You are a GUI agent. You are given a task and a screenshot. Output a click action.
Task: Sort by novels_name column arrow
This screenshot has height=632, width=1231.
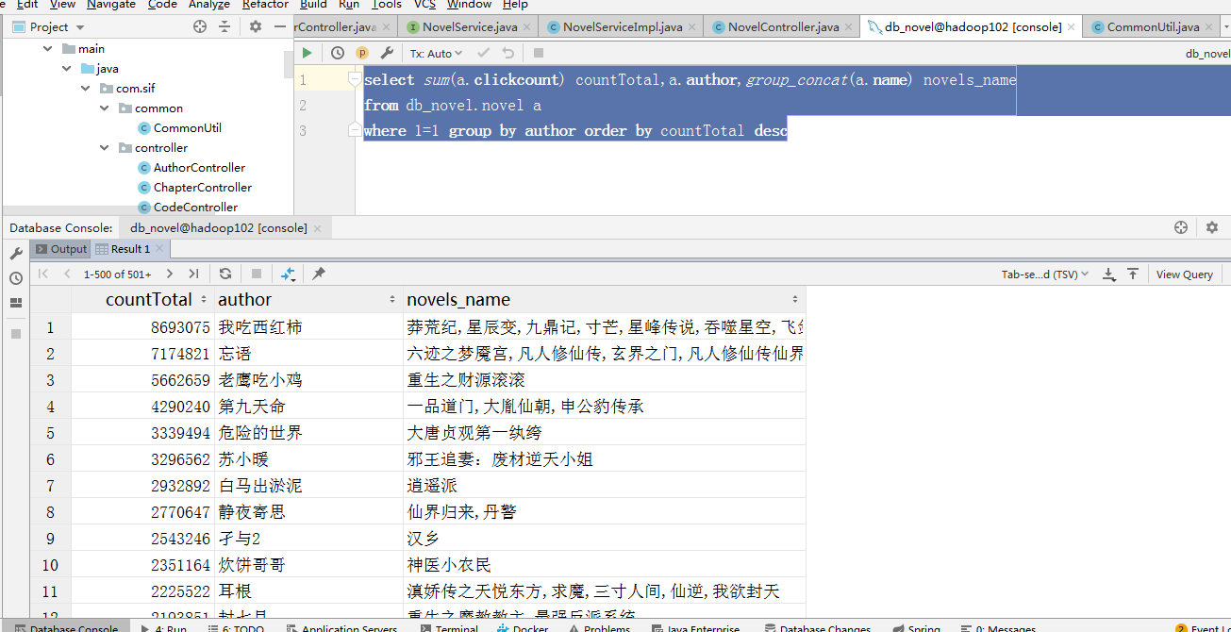tap(795, 299)
